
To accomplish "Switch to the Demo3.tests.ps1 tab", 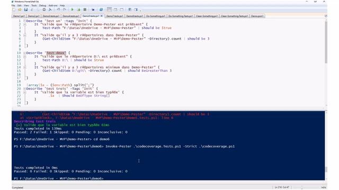I will click(51, 16).
